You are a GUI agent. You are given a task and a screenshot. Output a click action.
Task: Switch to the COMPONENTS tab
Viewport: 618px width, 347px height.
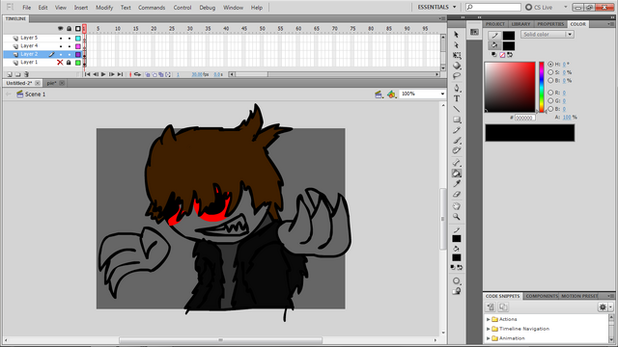(542, 296)
